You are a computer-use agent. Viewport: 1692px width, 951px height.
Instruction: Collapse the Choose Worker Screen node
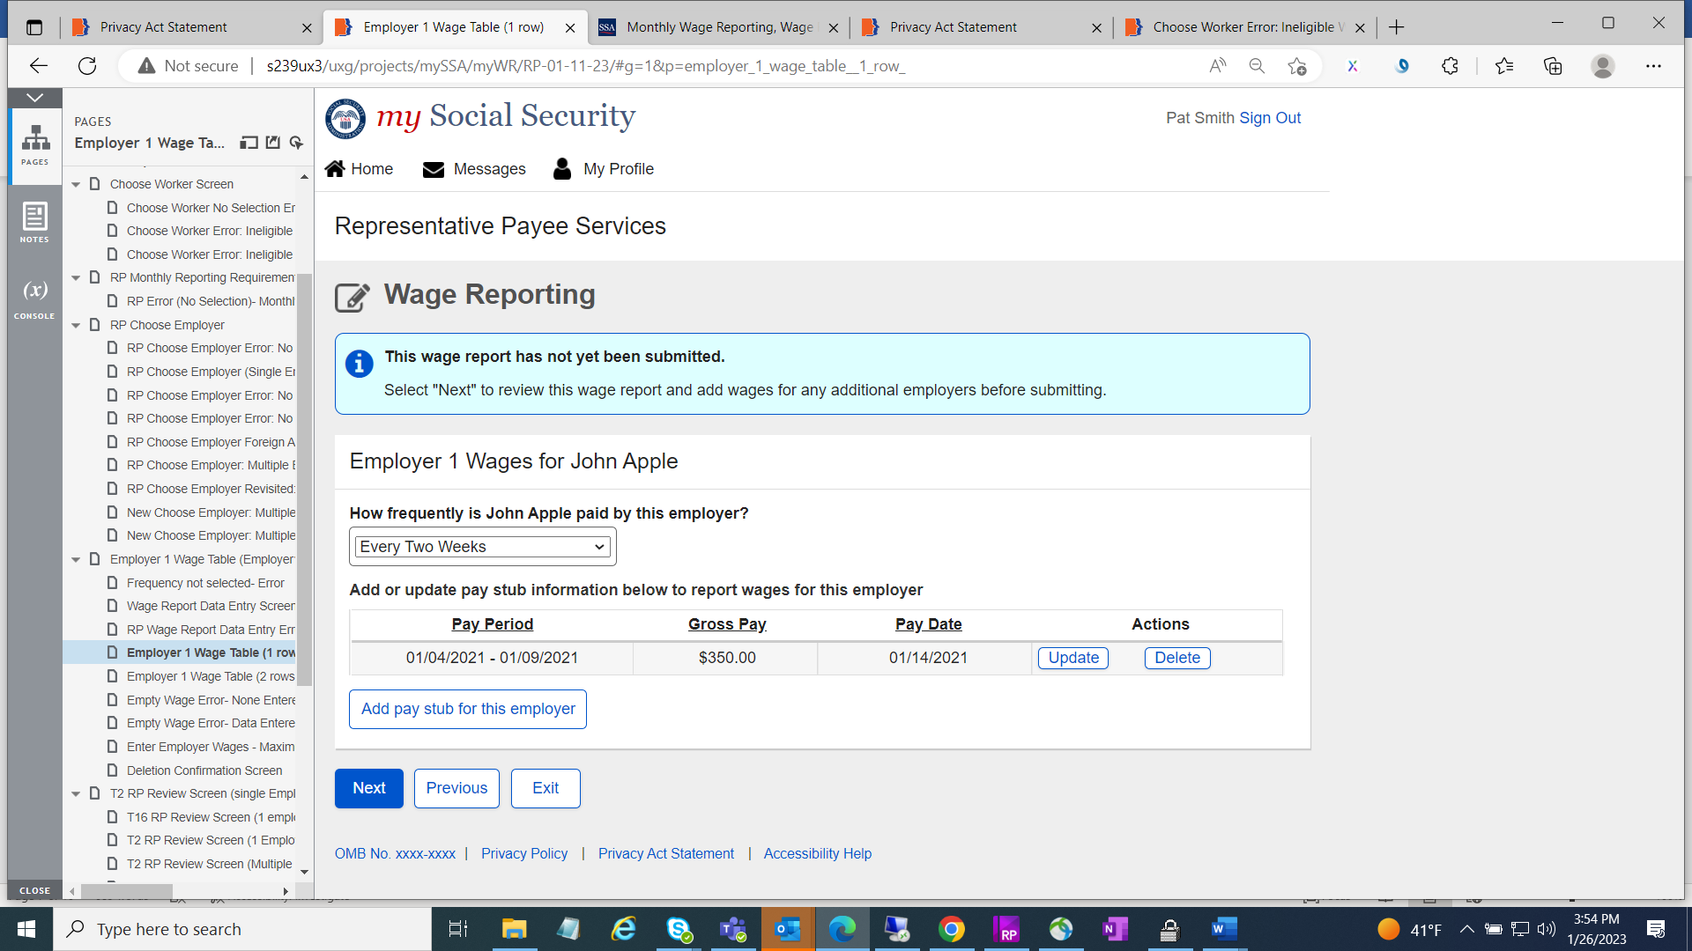tap(77, 184)
